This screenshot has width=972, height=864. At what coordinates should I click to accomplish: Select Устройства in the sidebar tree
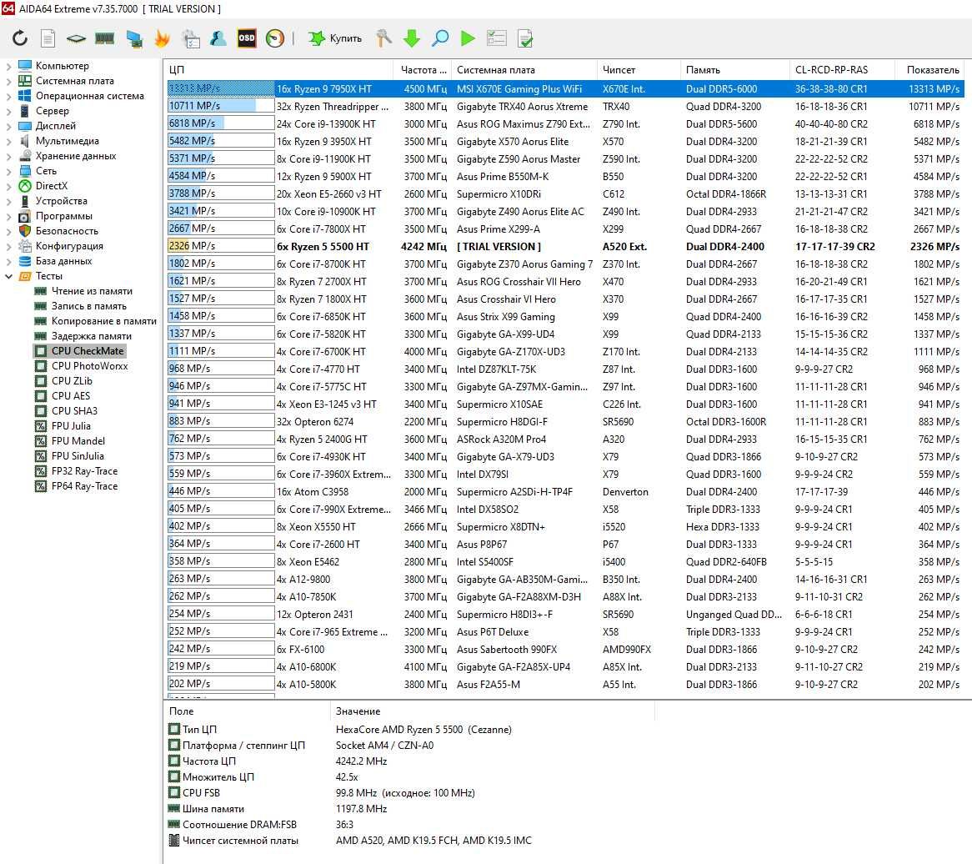[62, 201]
